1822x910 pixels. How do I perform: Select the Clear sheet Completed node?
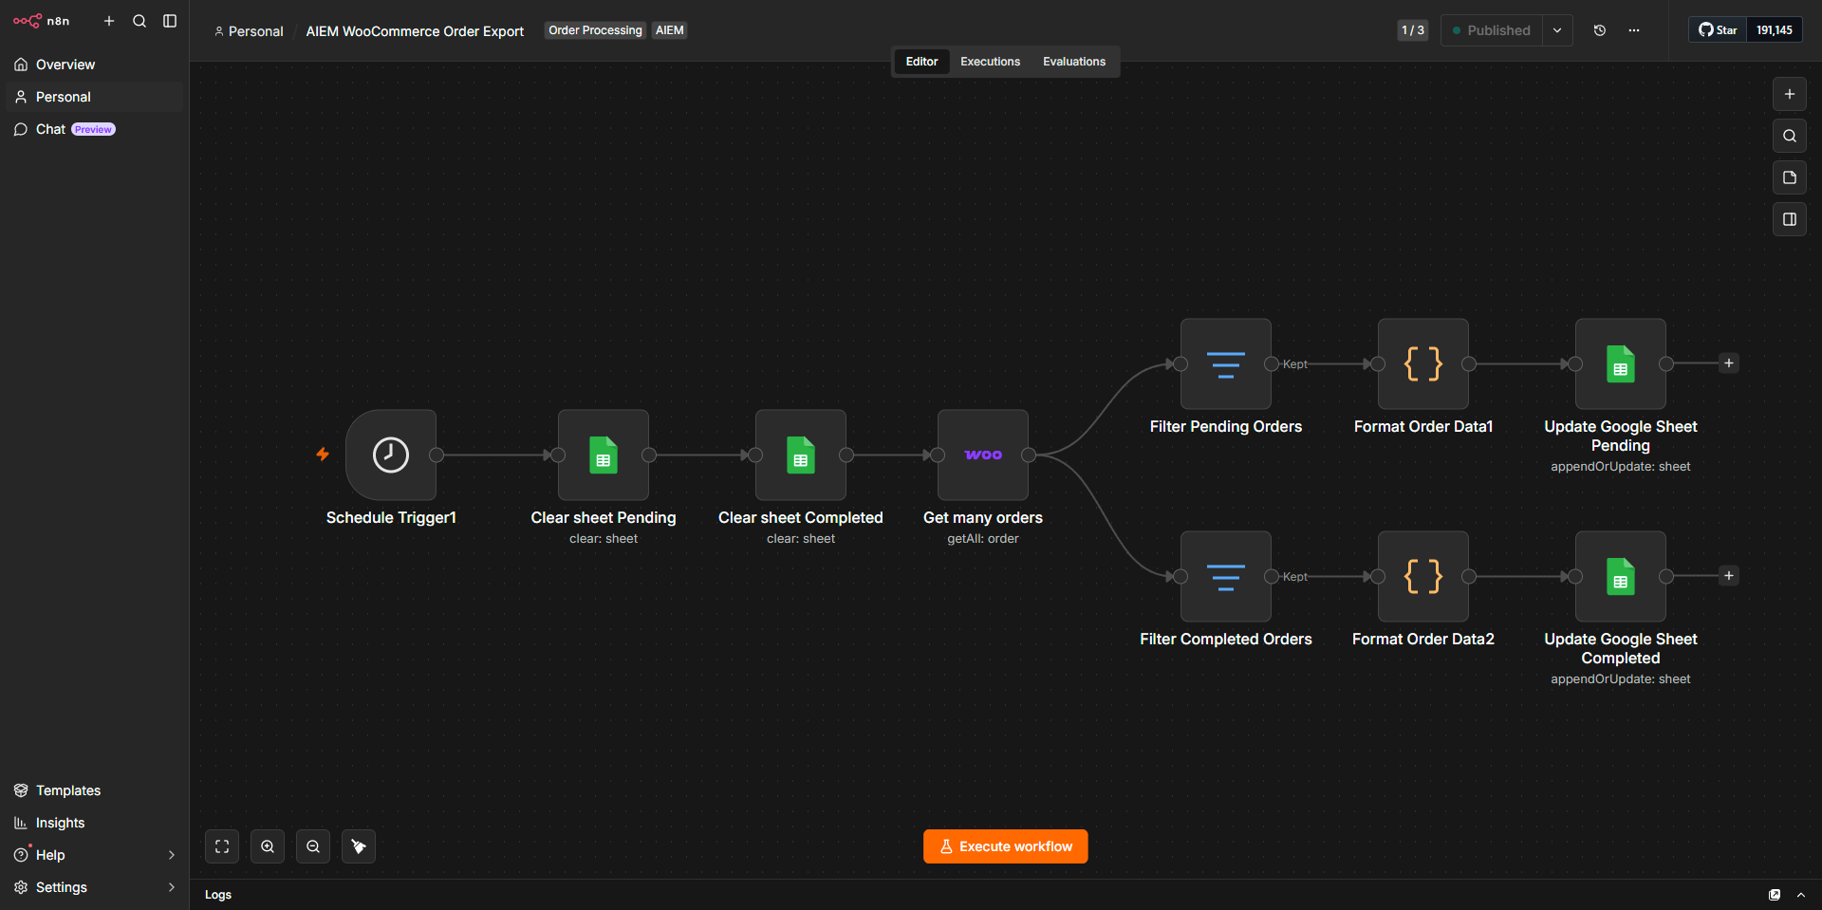[x=801, y=455]
